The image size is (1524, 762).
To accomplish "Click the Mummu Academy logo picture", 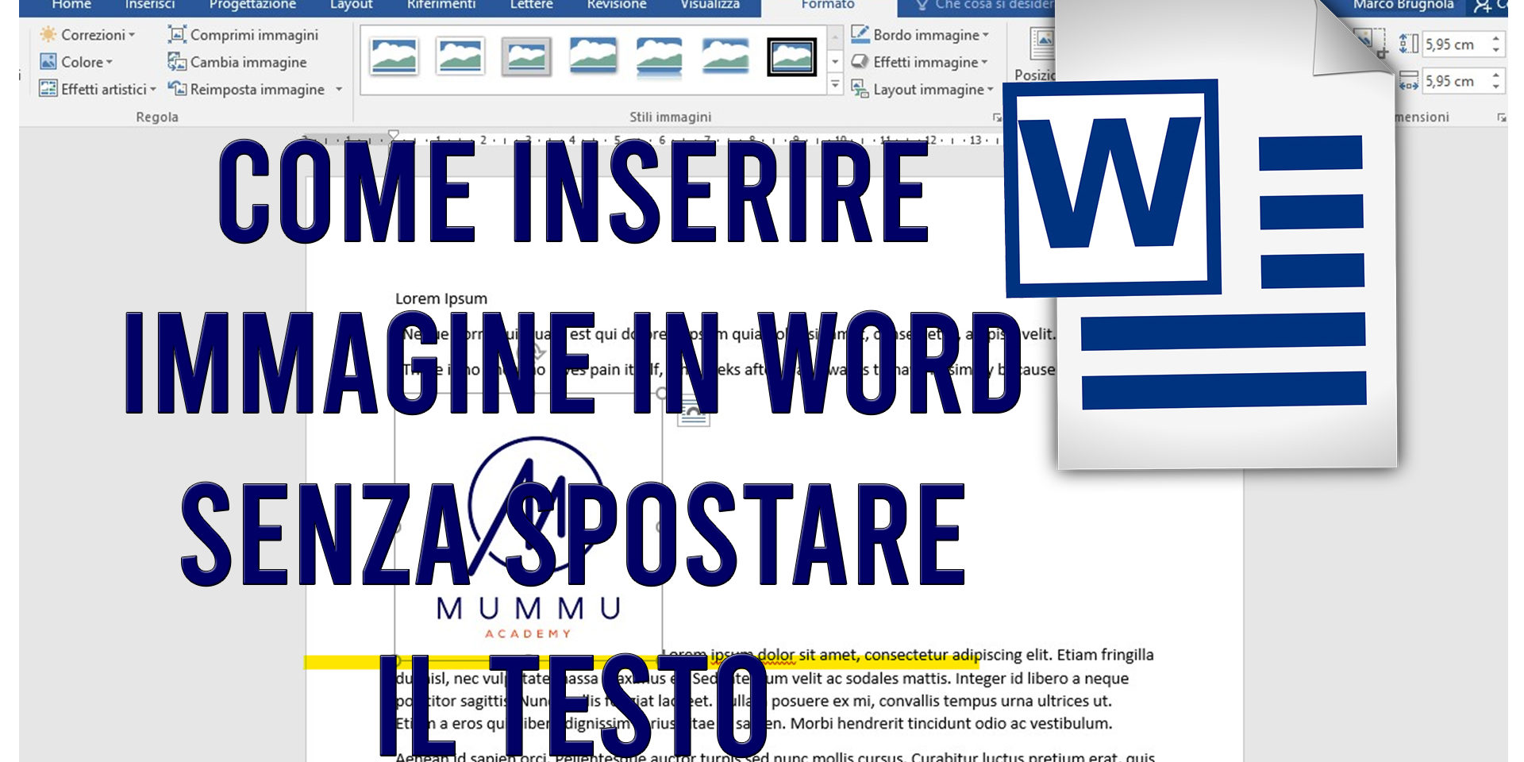I will [x=529, y=528].
